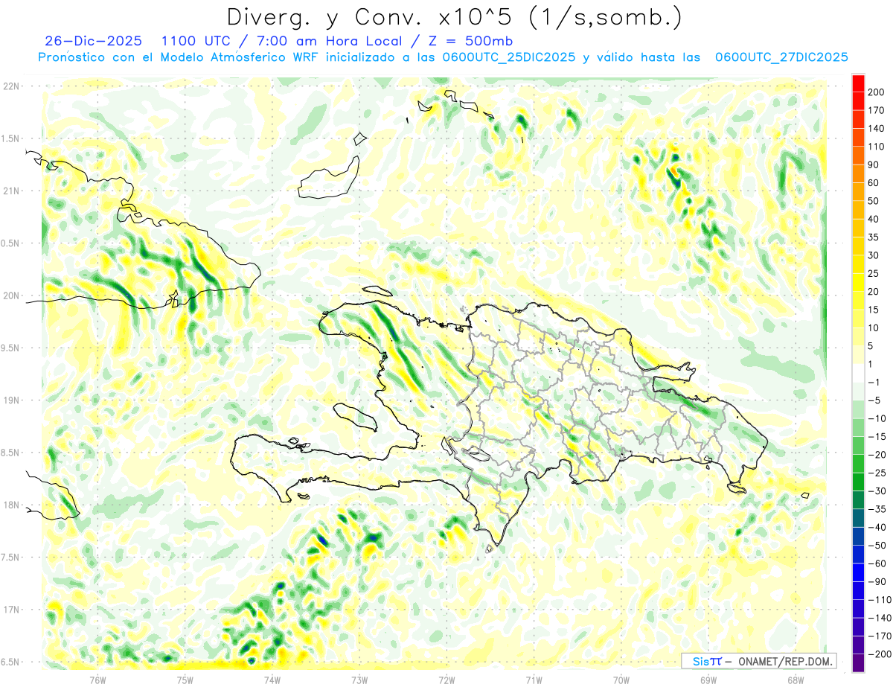Click 'Modelo Atmosferico WRF' in the subtitle

pos(238,57)
